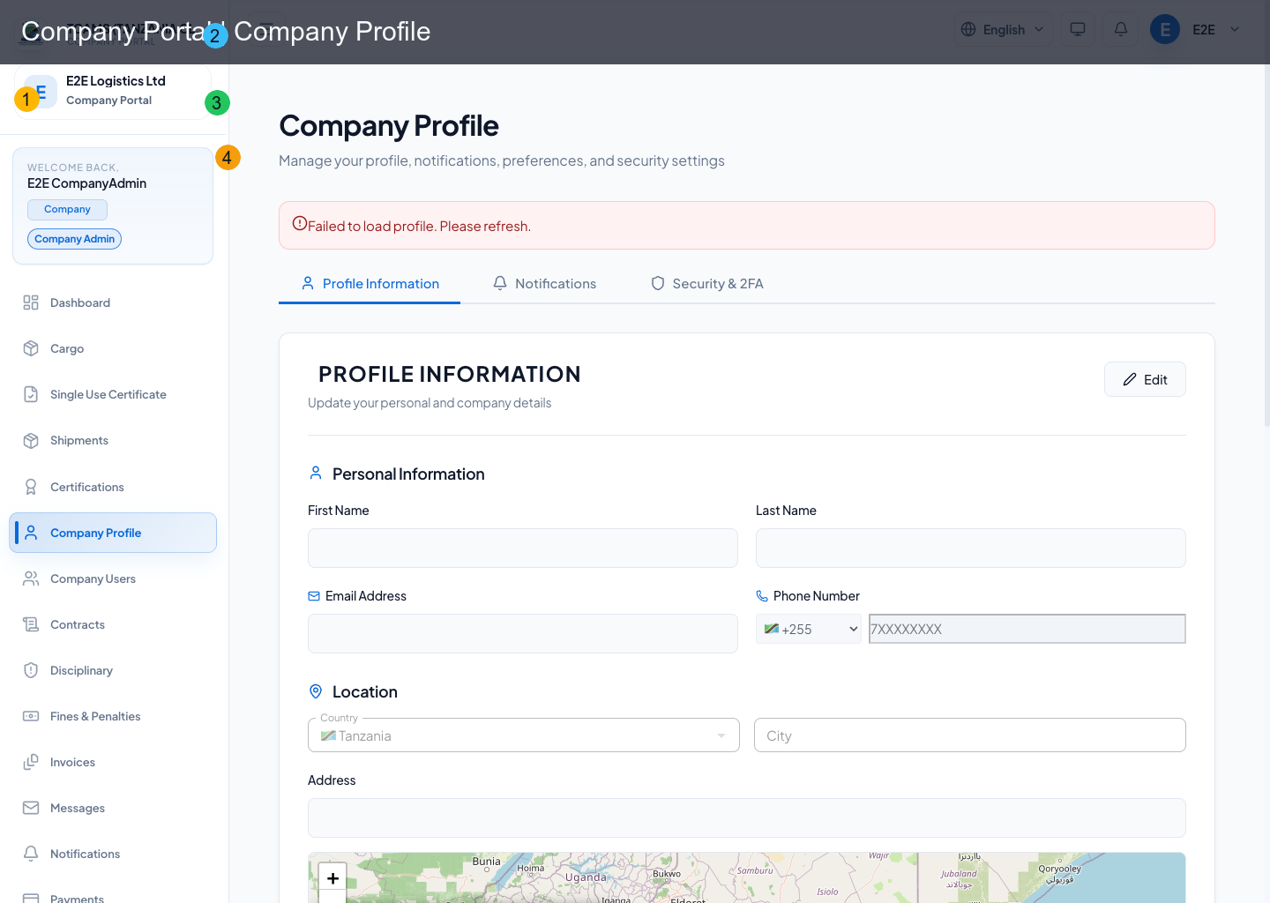Open the Country dropdown showing Tanzania
This screenshot has height=903, width=1270.
(524, 735)
